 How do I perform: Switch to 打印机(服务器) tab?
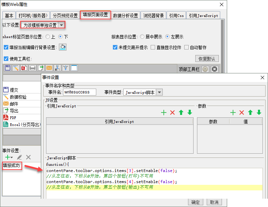coord(33,16)
